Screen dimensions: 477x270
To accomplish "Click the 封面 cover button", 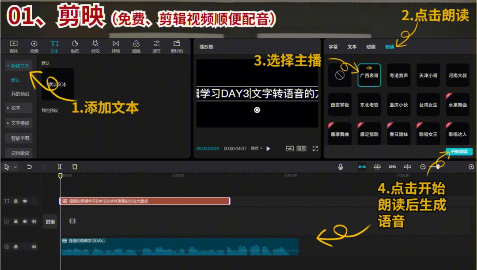I will pyautogui.click(x=50, y=221).
